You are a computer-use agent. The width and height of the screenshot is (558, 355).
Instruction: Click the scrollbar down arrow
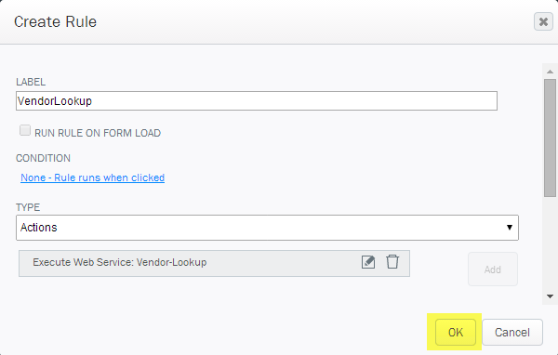(x=550, y=296)
